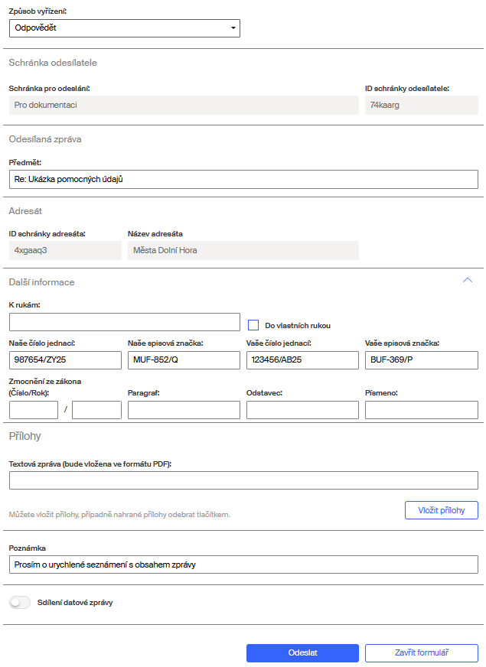Image resolution: width=486 pixels, height=667 pixels.
Task: Edit the Vaše spisová značka field
Action: (x=421, y=360)
